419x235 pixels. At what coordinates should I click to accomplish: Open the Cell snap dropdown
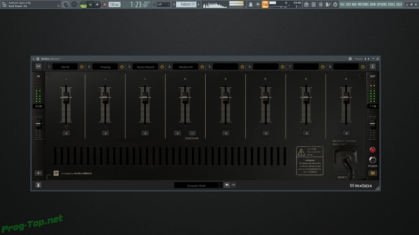coord(163,5)
